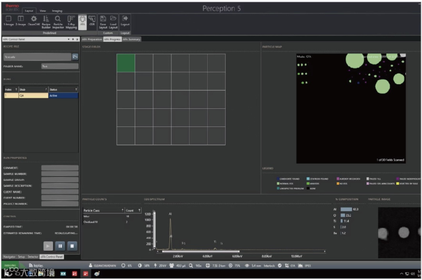
Task: Click the Comment field
Action: [60, 168]
